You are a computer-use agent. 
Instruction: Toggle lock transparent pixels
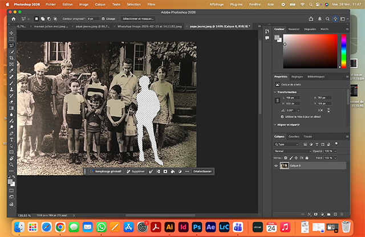tap(286, 158)
